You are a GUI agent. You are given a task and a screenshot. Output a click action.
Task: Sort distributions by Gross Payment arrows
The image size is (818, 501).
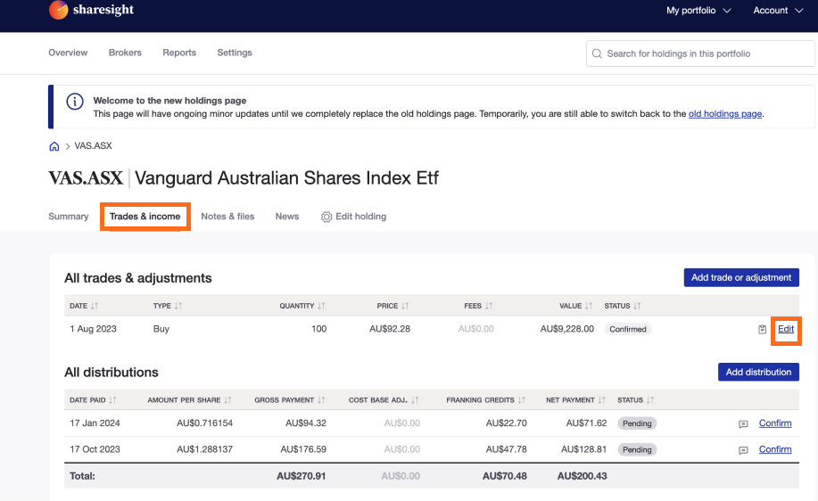pos(321,400)
